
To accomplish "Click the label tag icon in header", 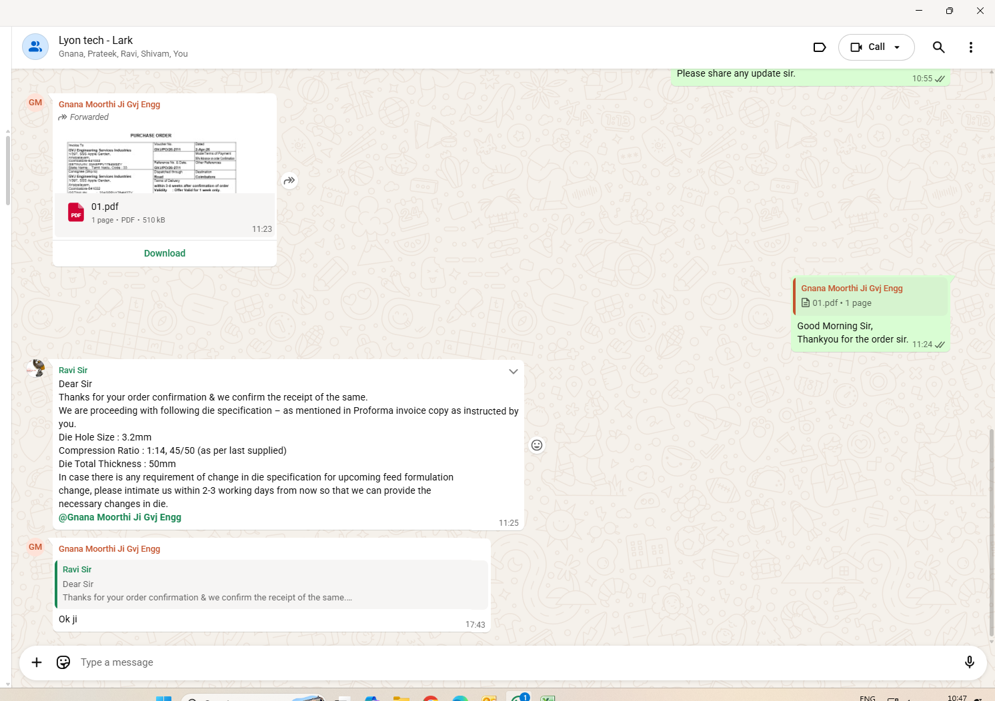I will 820,47.
